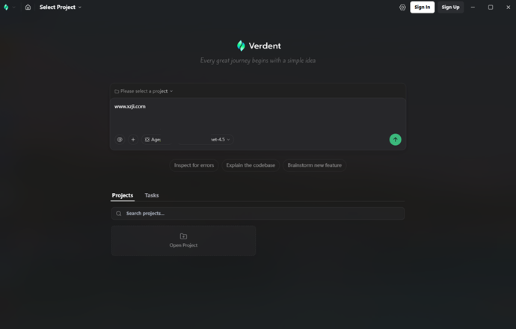
Task: Click the folder-plus Open Project icon
Action: 183,236
